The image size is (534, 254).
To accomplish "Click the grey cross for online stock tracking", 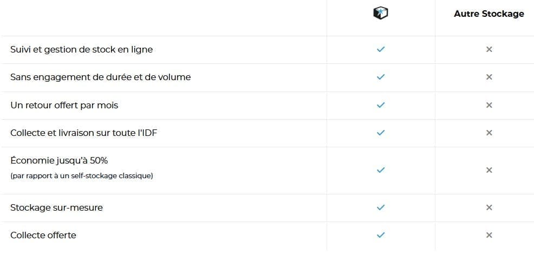I will (x=489, y=49).
